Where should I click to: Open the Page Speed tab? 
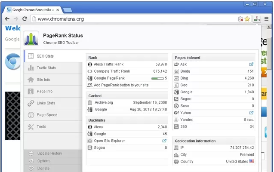(53, 115)
